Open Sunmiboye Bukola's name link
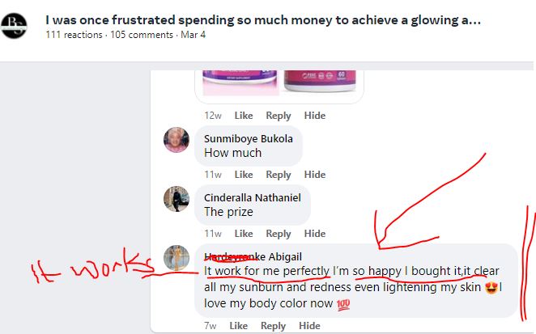The width and height of the screenshot is (536, 334). coord(248,138)
